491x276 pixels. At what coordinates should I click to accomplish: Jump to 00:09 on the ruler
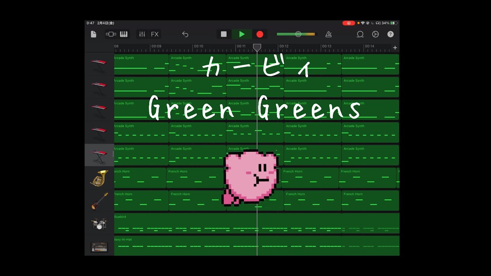(x=156, y=46)
